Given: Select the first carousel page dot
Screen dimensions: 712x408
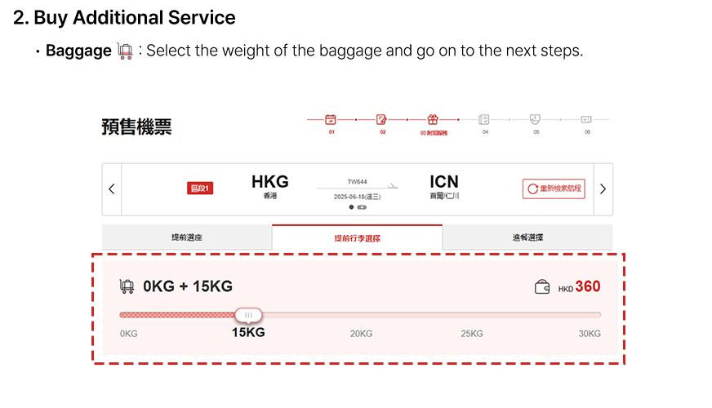Looking at the screenshot, I should click(352, 207).
